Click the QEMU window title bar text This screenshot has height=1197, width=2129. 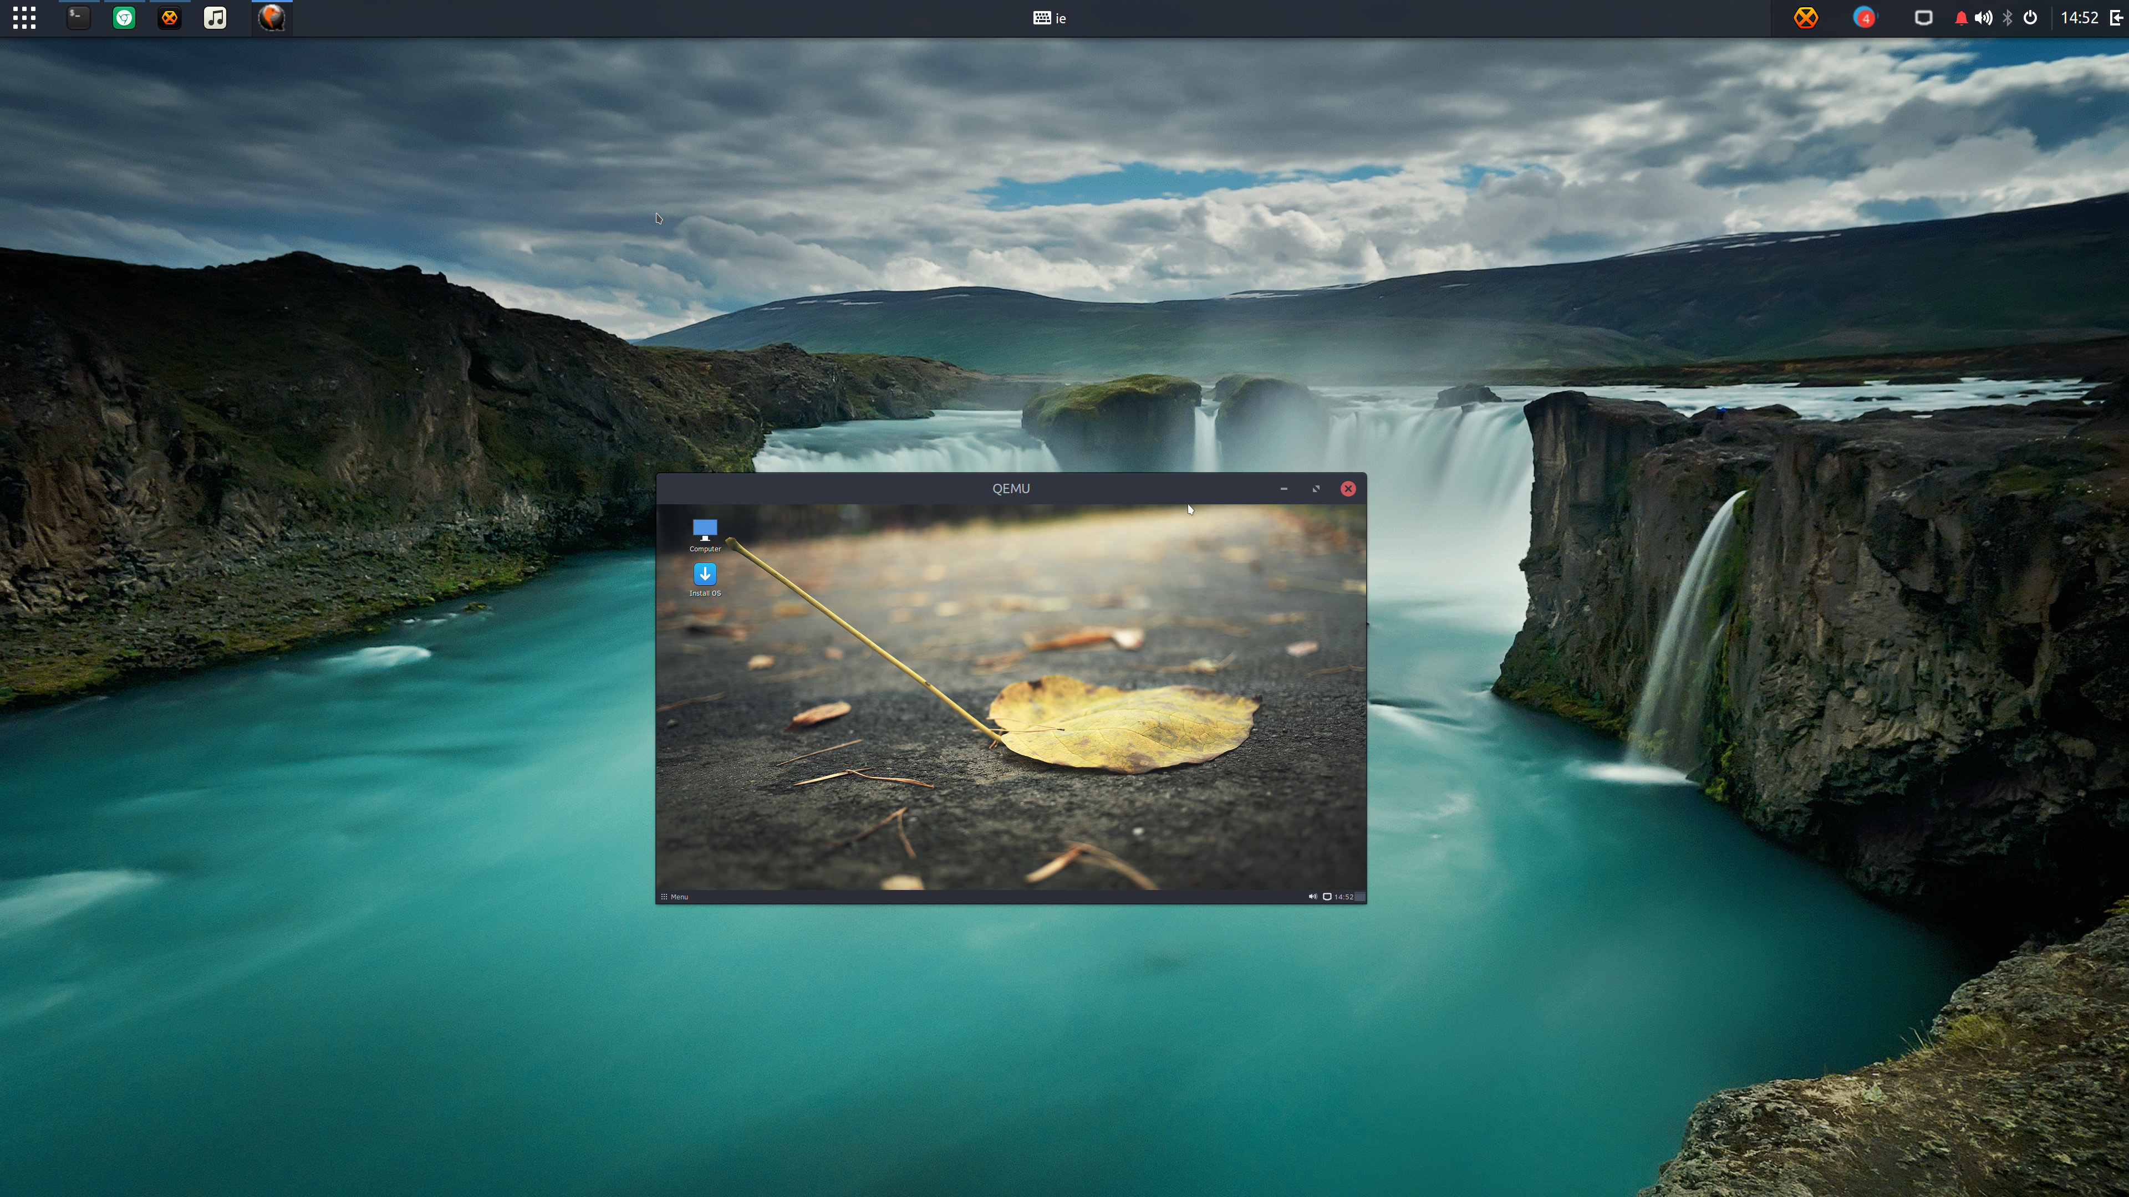1011,488
